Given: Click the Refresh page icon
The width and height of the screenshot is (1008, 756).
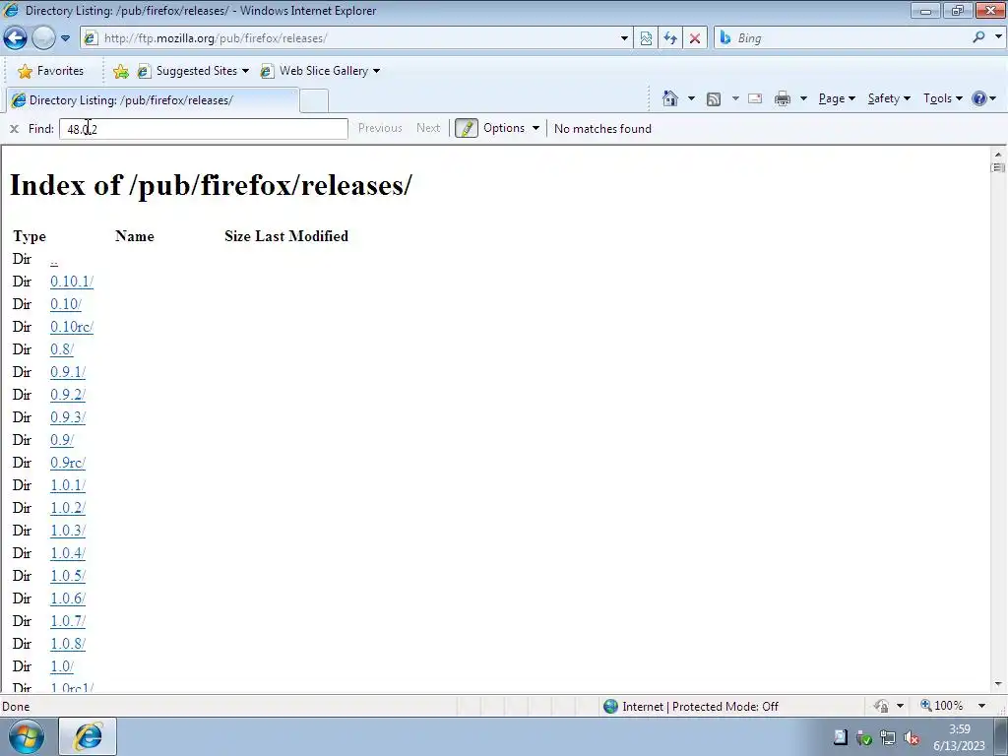Looking at the screenshot, I should [x=670, y=38].
